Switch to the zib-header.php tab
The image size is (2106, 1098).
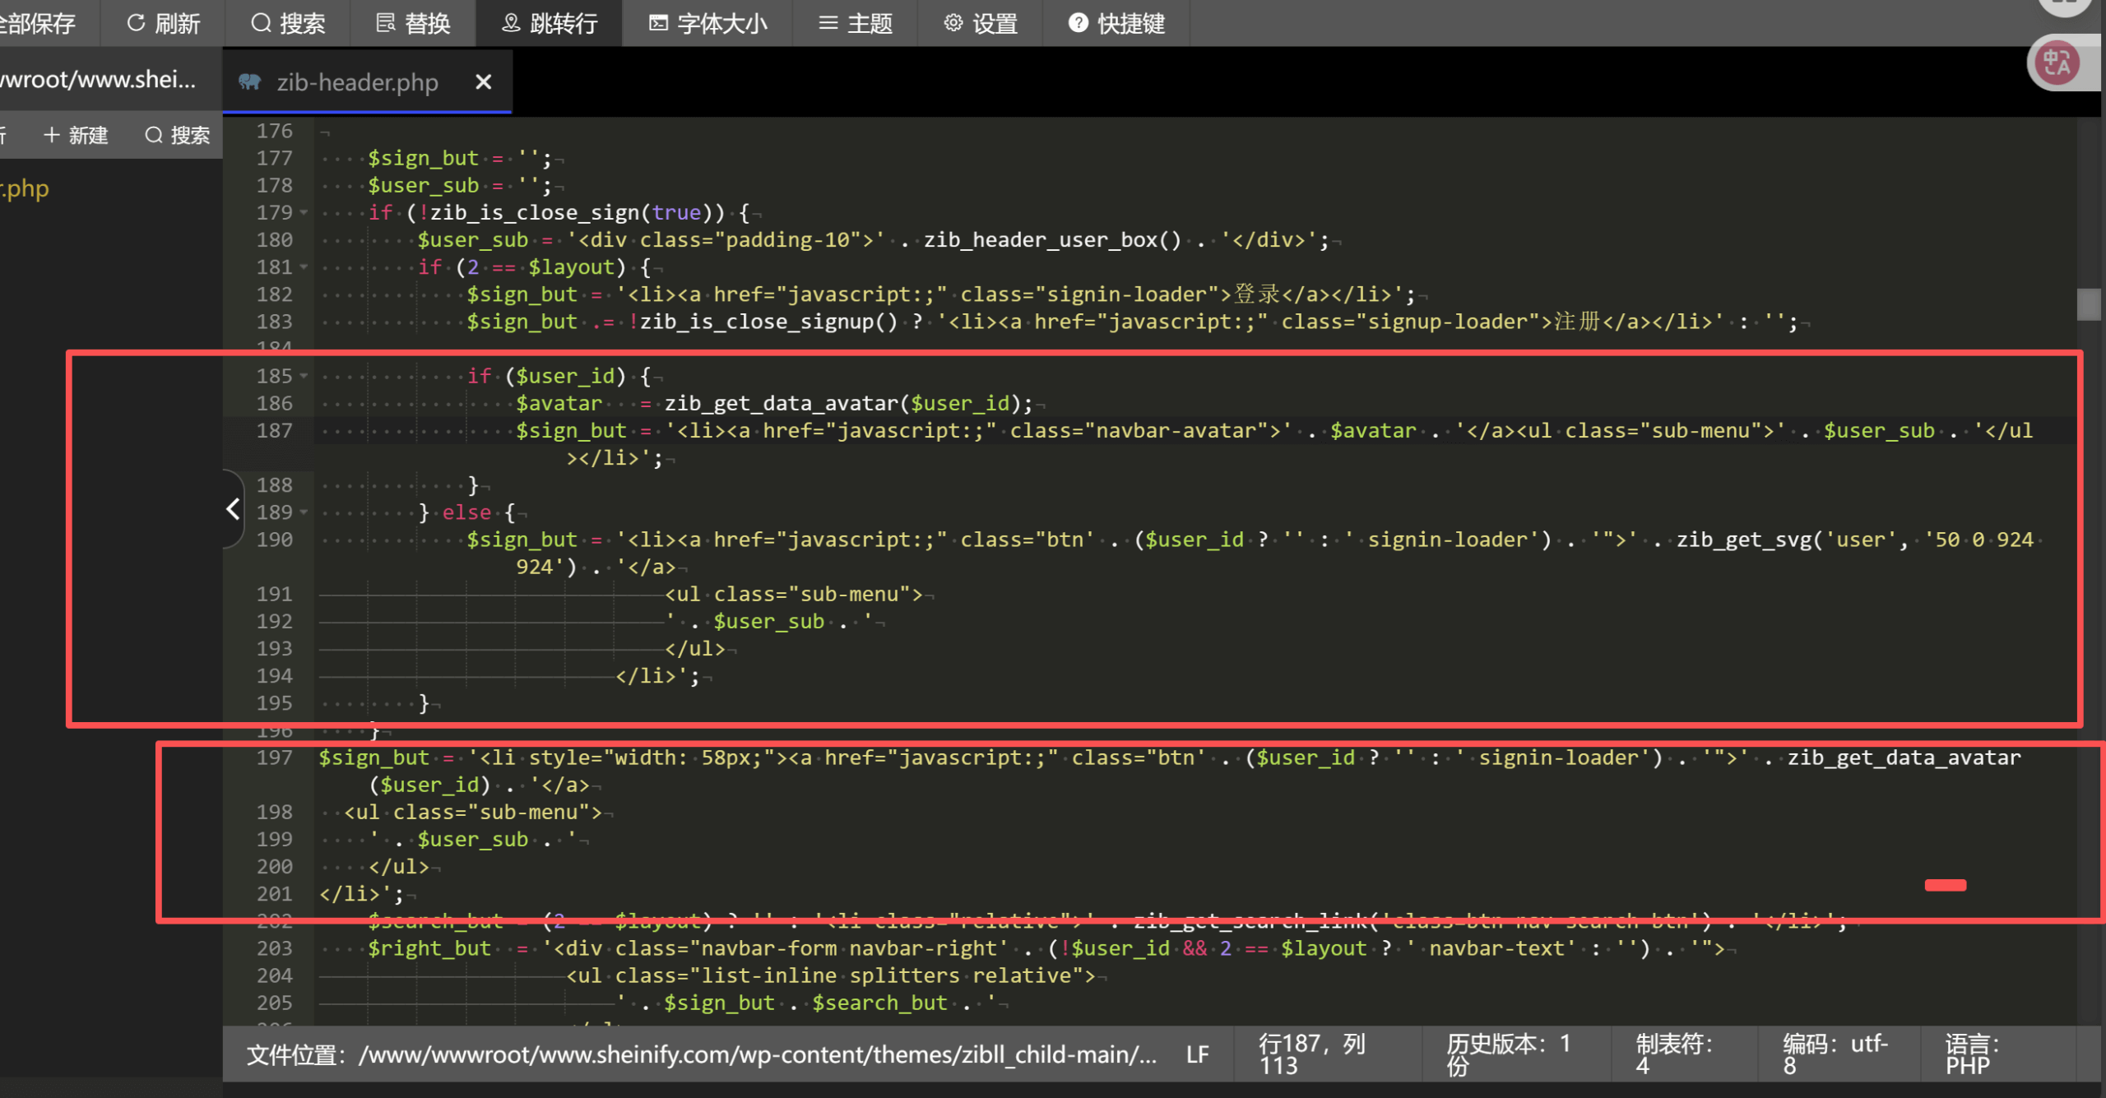[x=356, y=82]
